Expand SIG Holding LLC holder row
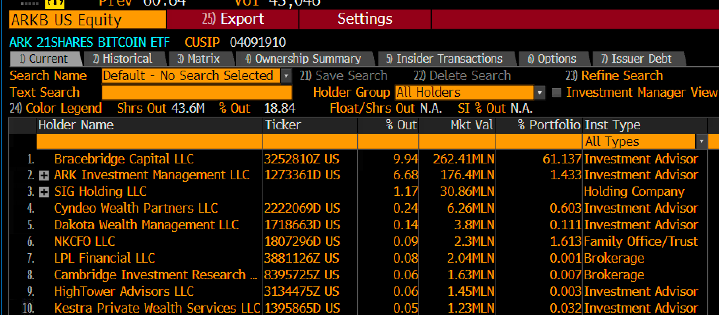This screenshot has width=719, height=315. [x=44, y=192]
